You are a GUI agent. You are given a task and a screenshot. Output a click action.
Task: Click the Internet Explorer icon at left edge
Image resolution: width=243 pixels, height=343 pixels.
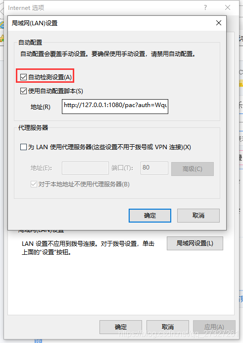(2, 25)
